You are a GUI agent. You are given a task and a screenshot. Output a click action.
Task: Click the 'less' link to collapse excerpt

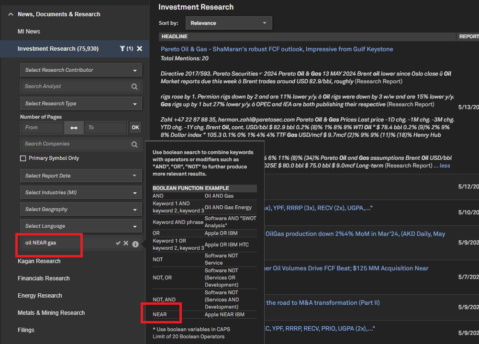click(x=445, y=166)
